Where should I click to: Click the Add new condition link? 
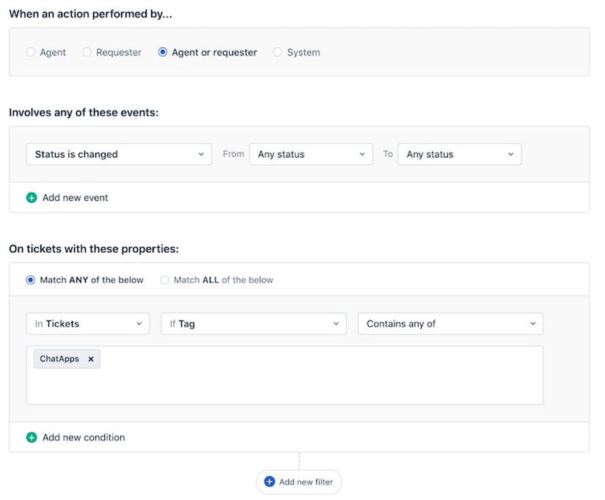click(x=84, y=438)
